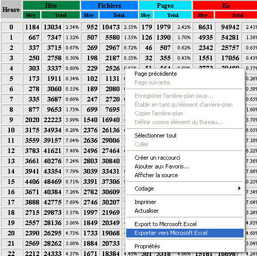Click hits total cell '41621'
This screenshot has height=256, width=257.
pos(52,151)
